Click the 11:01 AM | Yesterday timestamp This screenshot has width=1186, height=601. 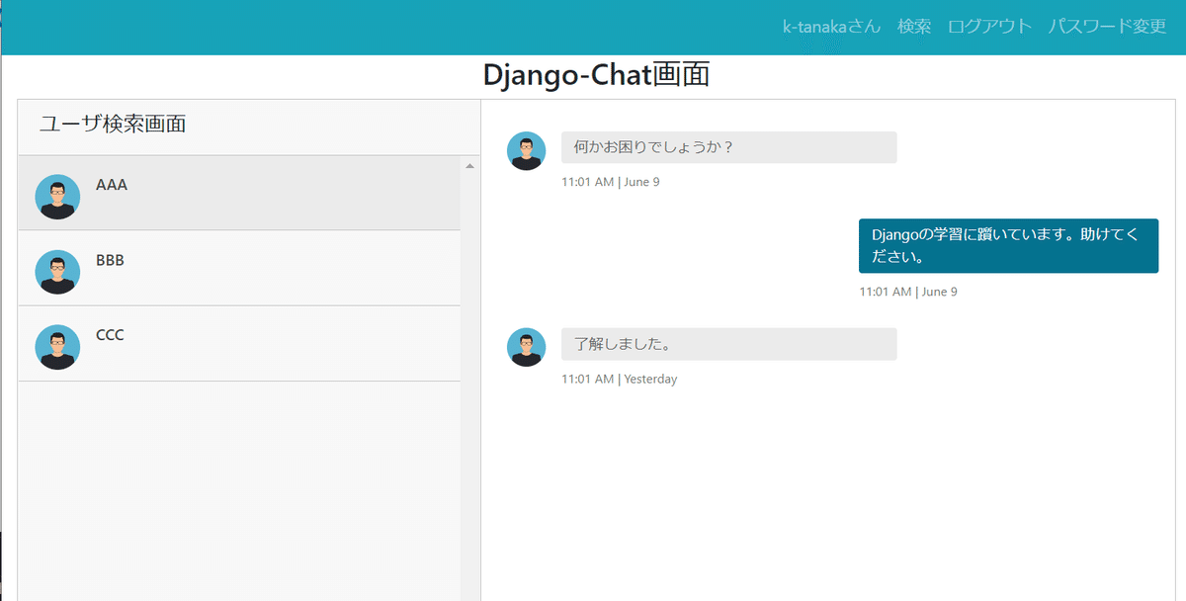[620, 379]
